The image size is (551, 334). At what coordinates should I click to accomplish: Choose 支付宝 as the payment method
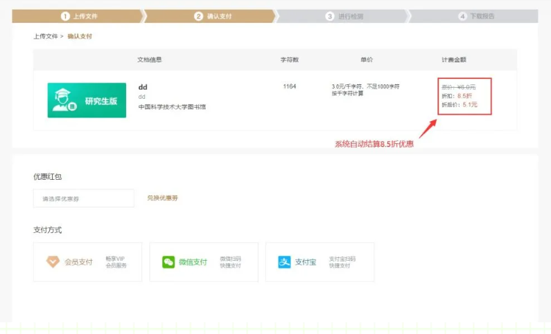tap(319, 262)
